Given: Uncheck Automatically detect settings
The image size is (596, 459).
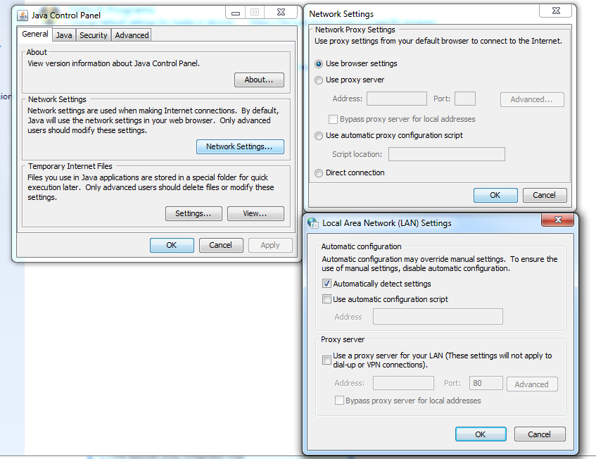Looking at the screenshot, I should tap(326, 284).
